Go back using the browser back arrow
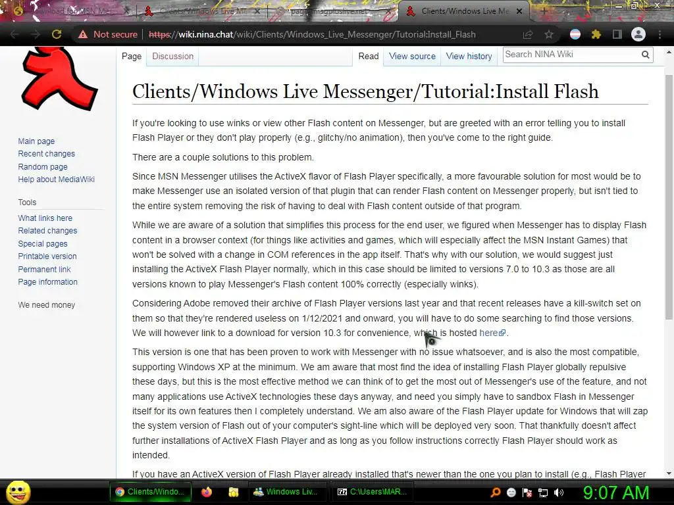The width and height of the screenshot is (674, 505). tap(14, 34)
